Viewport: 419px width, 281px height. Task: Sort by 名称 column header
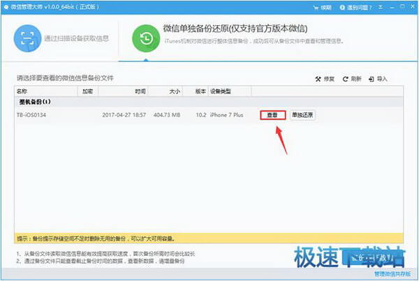46,91
